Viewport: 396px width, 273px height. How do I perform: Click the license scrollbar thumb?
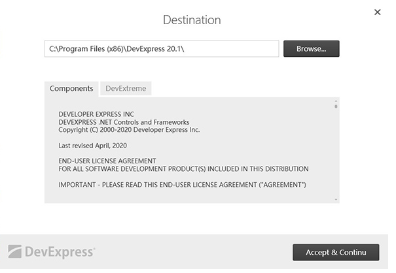336,106
